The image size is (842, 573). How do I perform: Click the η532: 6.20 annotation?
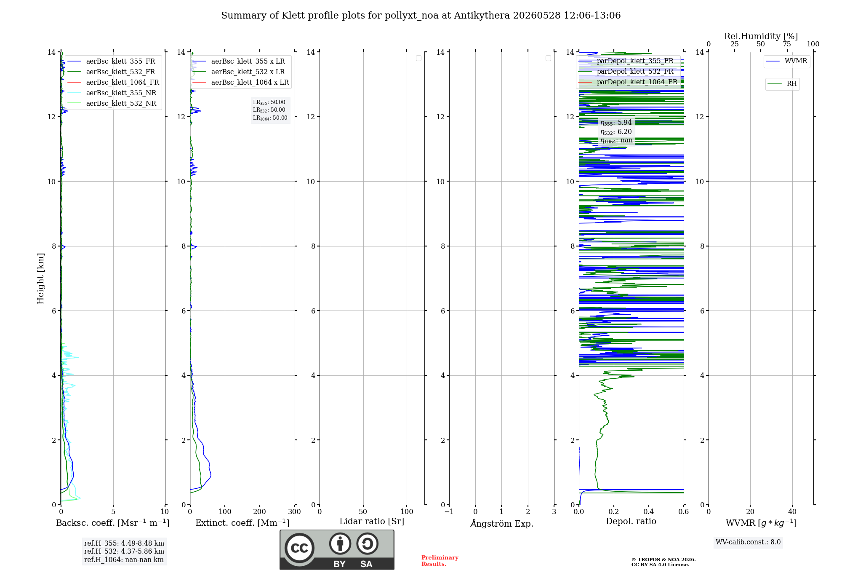(x=616, y=132)
